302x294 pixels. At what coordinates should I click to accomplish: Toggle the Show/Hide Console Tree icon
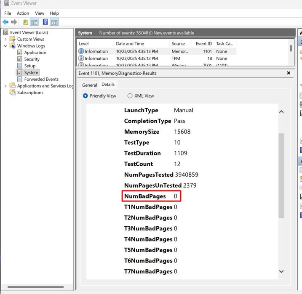35,22
